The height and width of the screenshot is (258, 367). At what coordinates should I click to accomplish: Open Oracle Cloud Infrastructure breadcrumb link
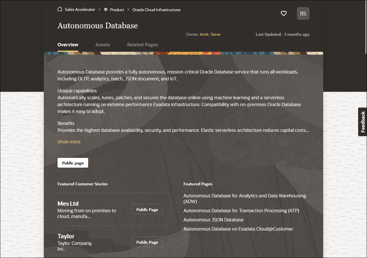coord(156,9)
